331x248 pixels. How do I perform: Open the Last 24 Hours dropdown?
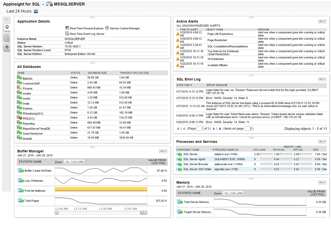(36, 11)
